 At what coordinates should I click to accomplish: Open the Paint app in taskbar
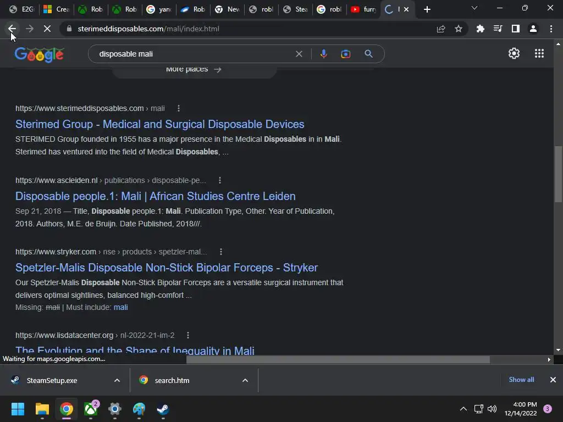[x=139, y=409]
